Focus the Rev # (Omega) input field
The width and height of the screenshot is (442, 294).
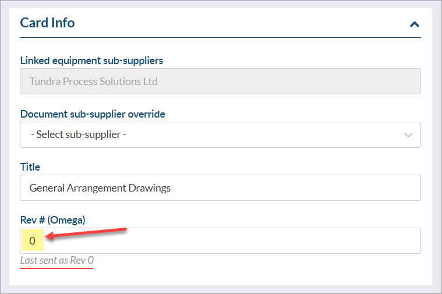click(x=233, y=240)
